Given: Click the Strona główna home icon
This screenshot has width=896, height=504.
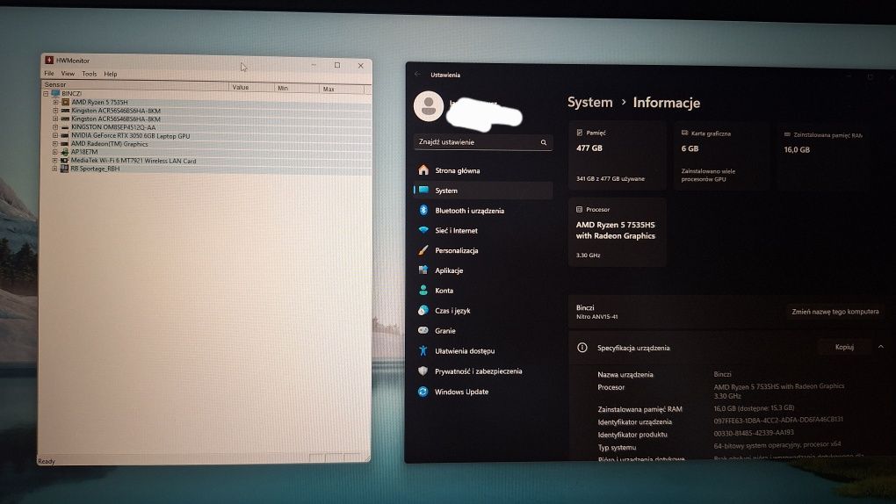Looking at the screenshot, I should point(423,169).
